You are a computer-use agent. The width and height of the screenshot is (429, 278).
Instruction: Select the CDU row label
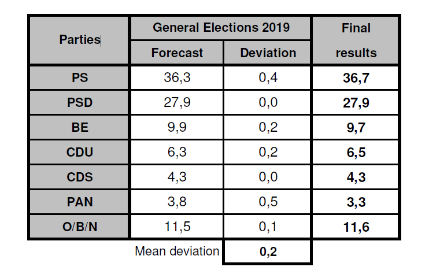click(79, 152)
